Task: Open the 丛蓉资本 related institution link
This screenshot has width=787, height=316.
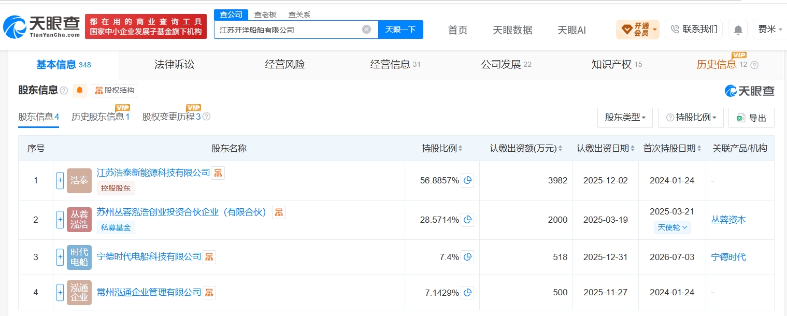Action: (x=728, y=220)
